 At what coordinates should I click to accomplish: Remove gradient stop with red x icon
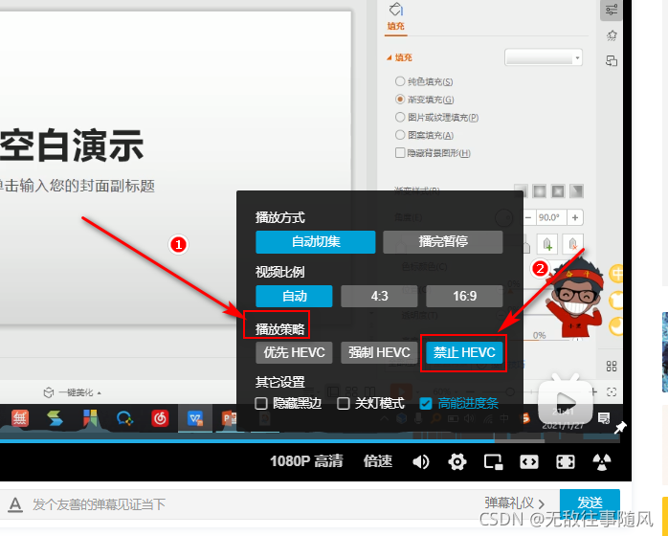point(572,244)
